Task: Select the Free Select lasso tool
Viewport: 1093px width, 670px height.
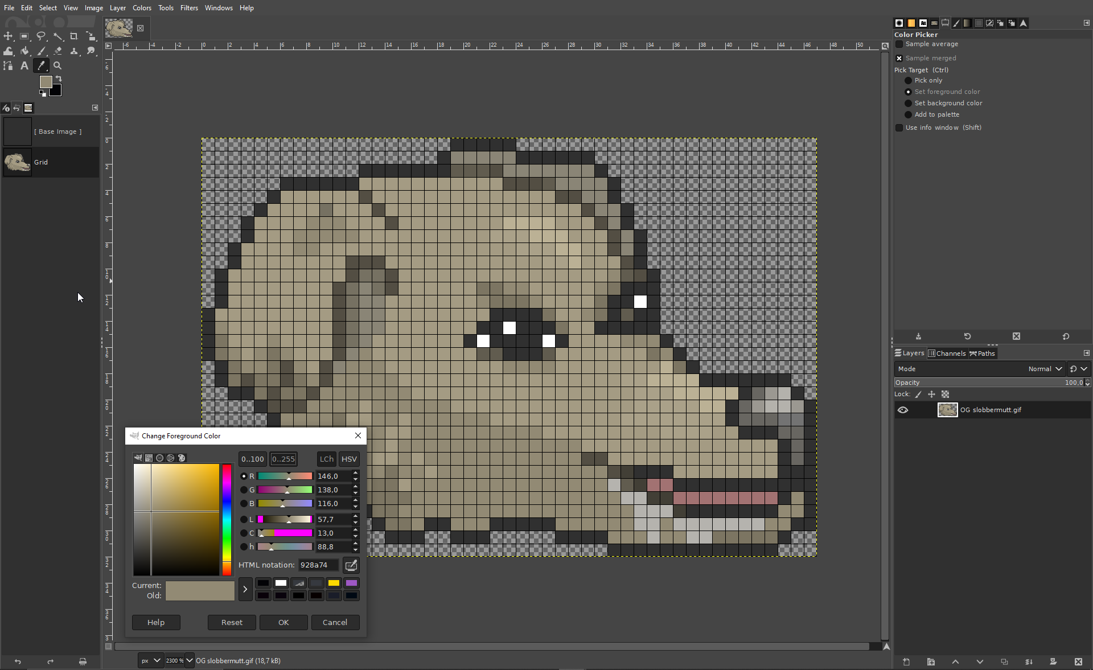Action: (x=41, y=36)
